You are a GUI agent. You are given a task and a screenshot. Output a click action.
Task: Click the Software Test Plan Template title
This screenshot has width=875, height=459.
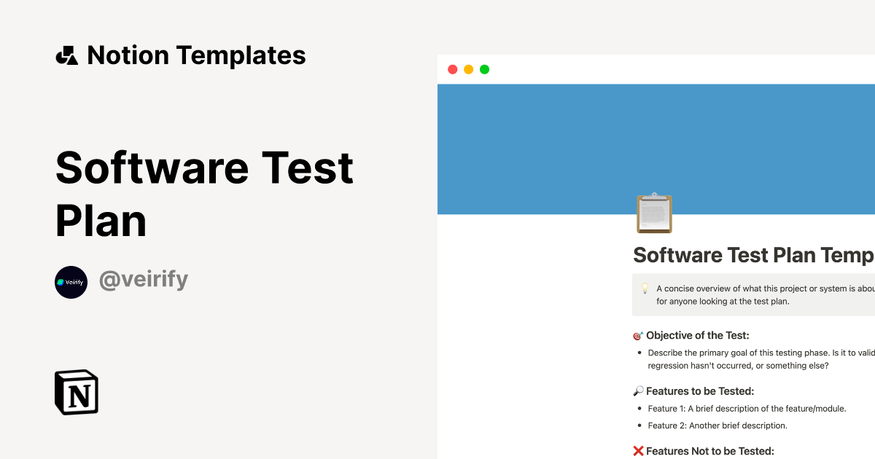pyautogui.click(x=751, y=255)
